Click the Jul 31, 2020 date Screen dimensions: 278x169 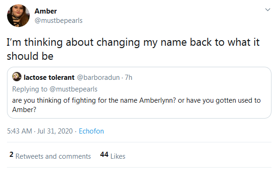click(x=55, y=131)
